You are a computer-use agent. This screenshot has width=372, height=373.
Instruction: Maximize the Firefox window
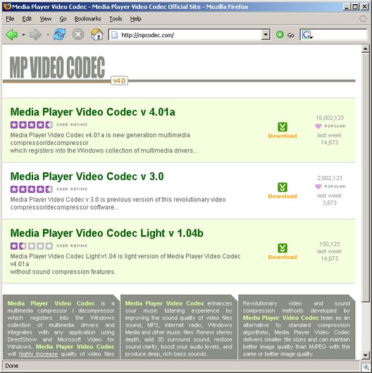tap(355, 6)
